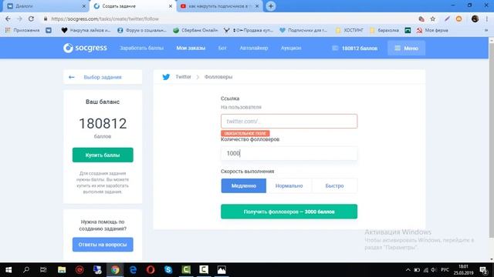494x277 pixels.
Task: Open Windows Start menu
Action: (x=8, y=270)
